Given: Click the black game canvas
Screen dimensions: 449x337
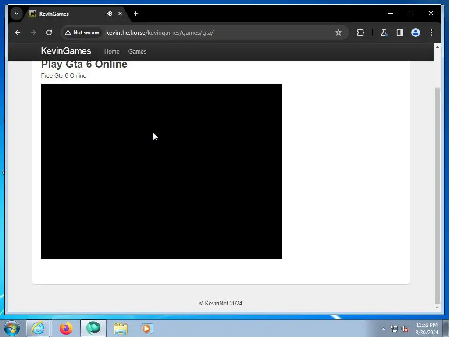Looking at the screenshot, I should click(x=161, y=172).
